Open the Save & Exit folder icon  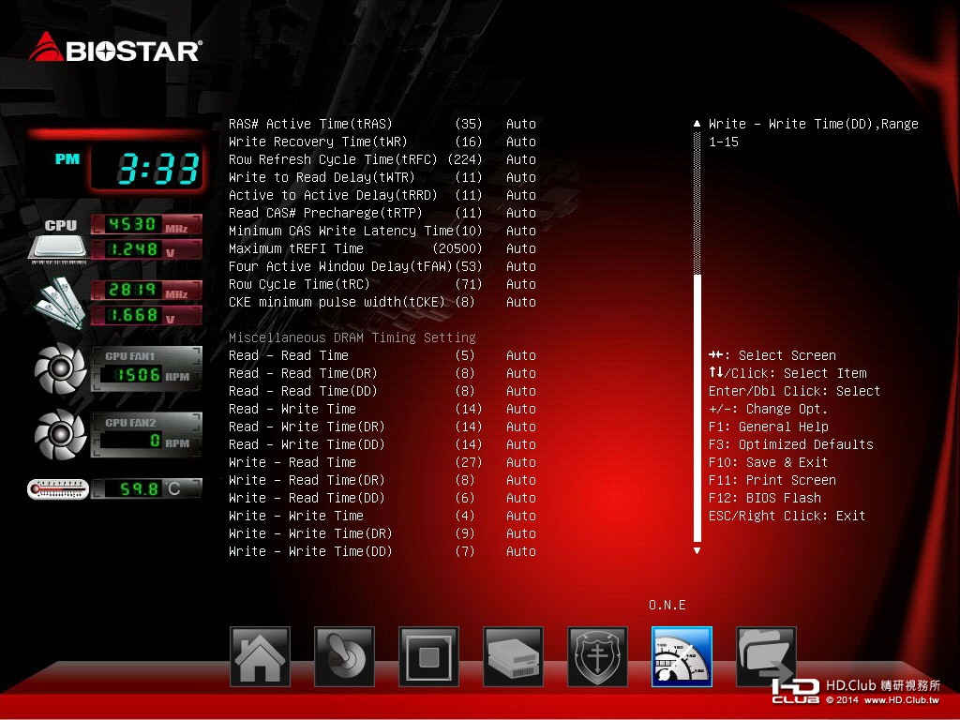766,657
